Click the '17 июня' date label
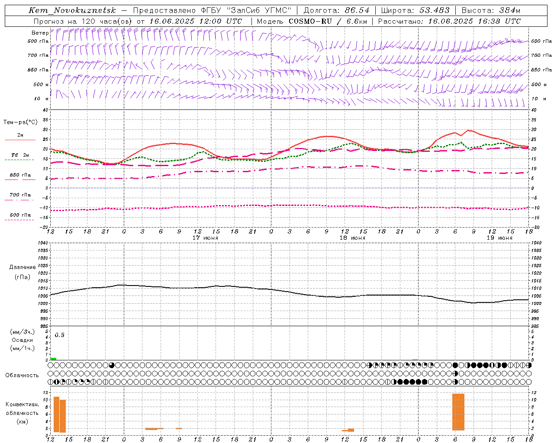Screen dimensions: 554x443 [205, 238]
